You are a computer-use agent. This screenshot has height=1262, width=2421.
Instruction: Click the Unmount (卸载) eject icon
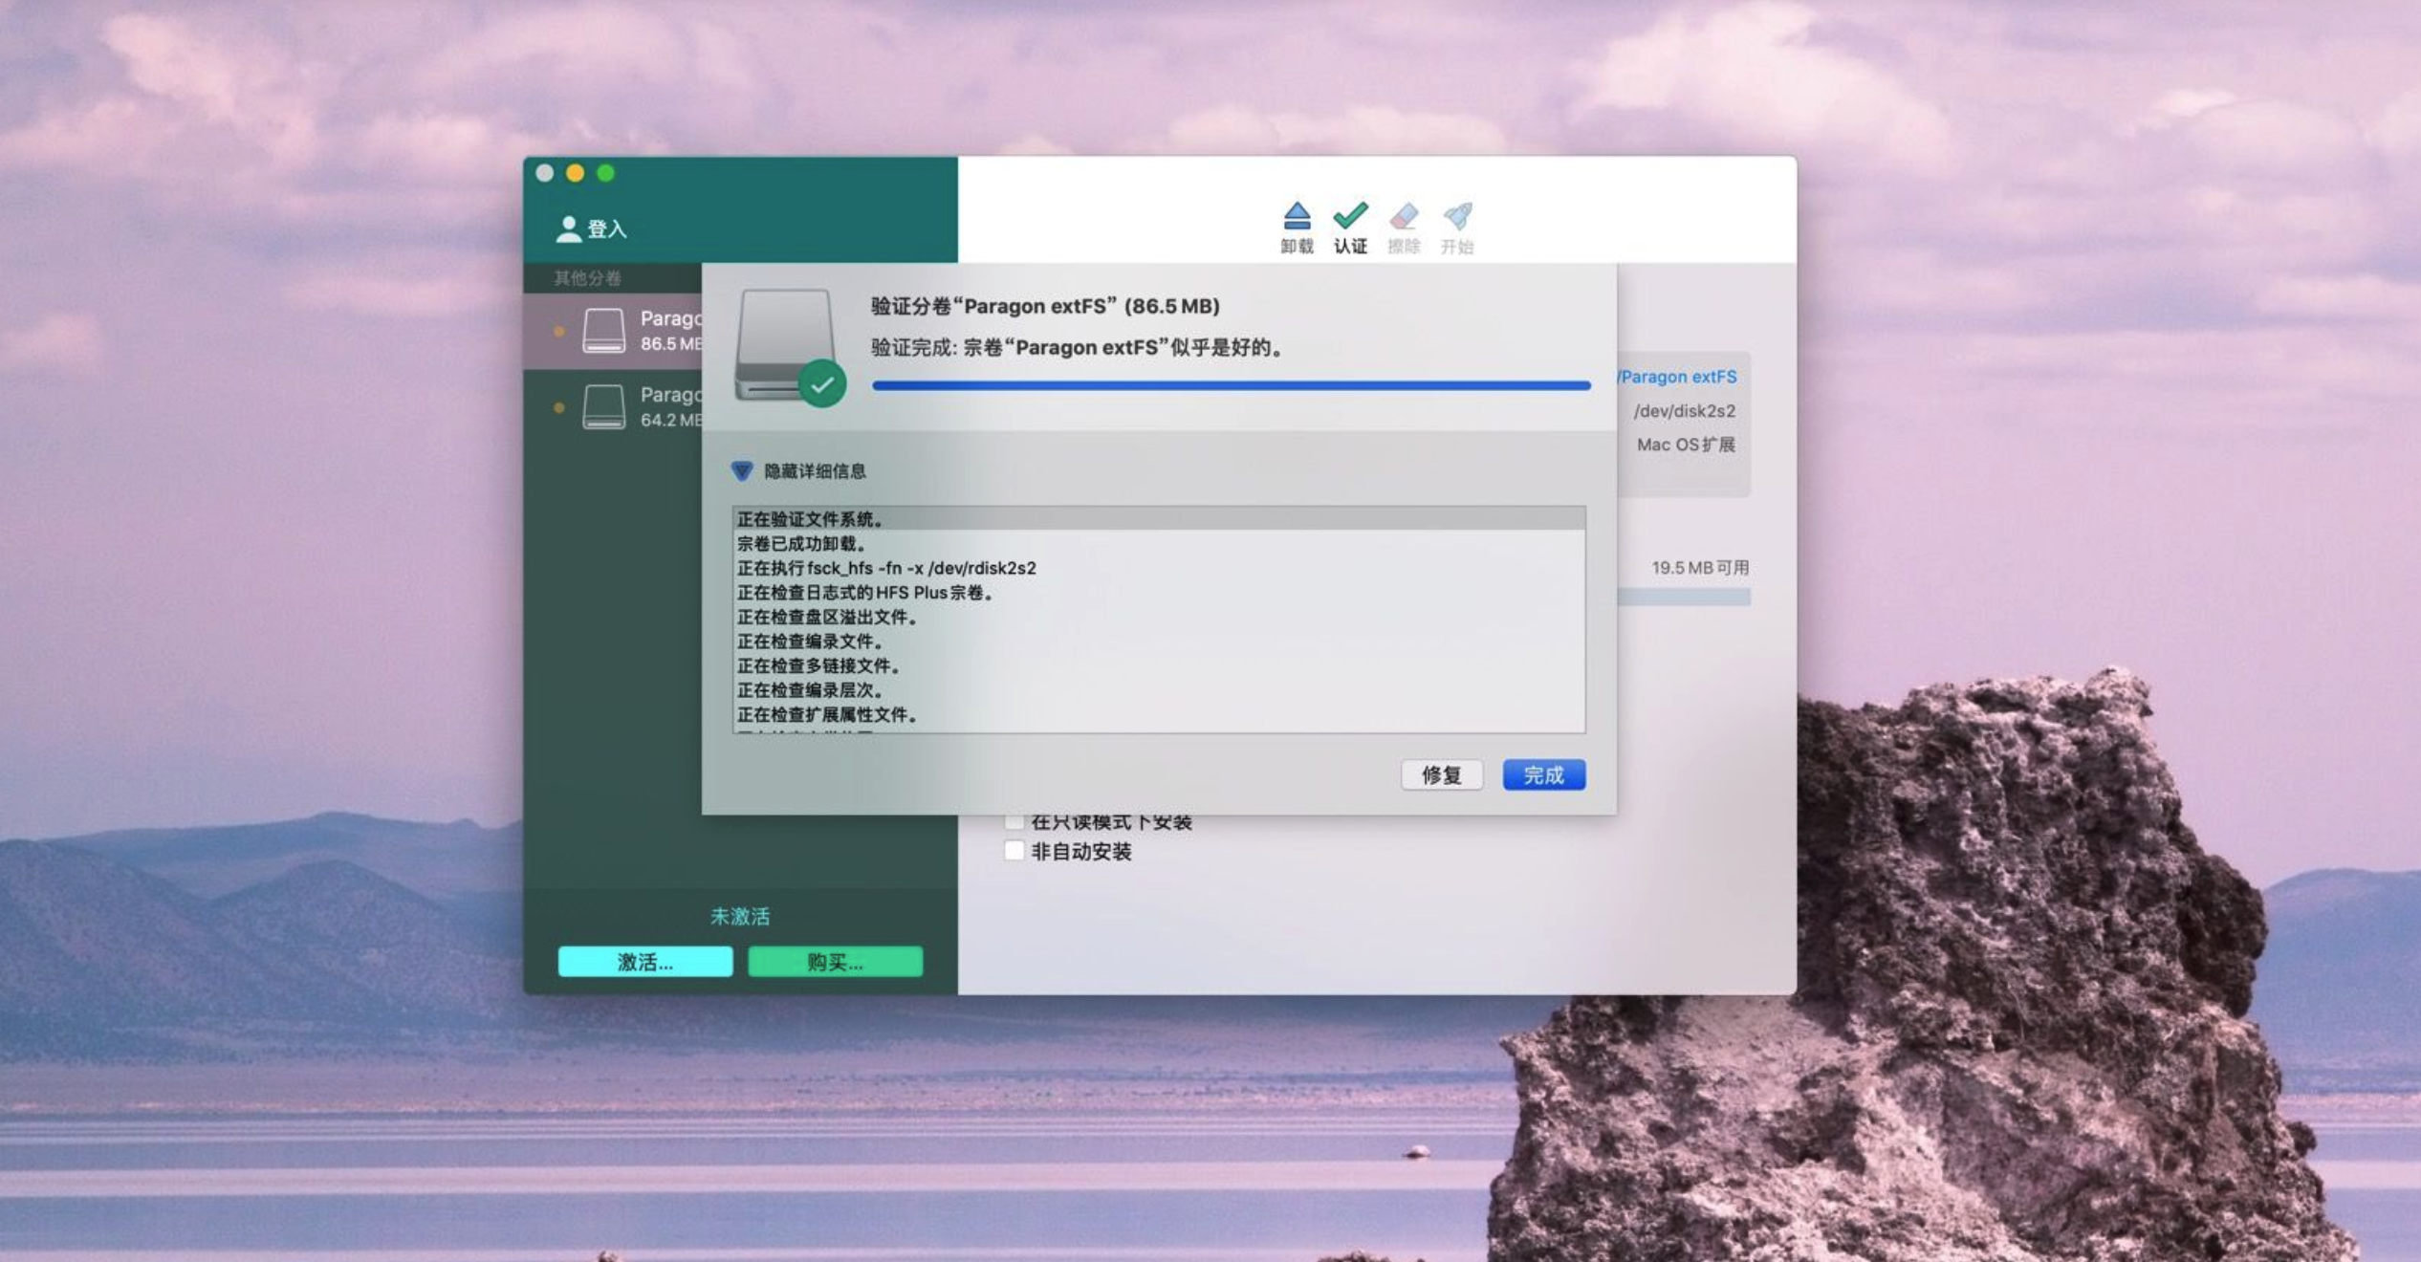1297,217
